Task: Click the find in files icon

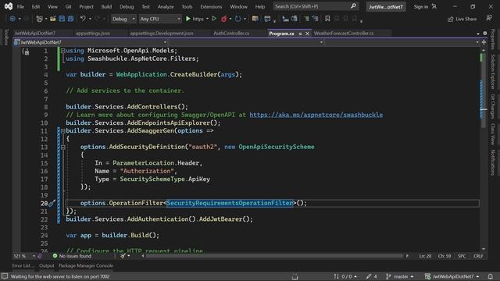Action: click(255, 19)
